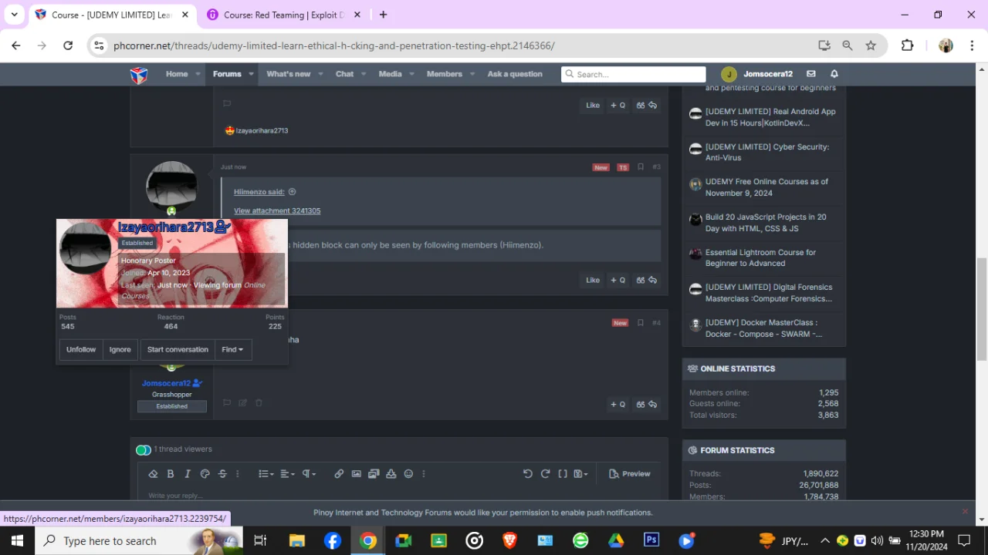Bookmark post #3
Viewport: 988px width, 555px height.
tap(641, 167)
